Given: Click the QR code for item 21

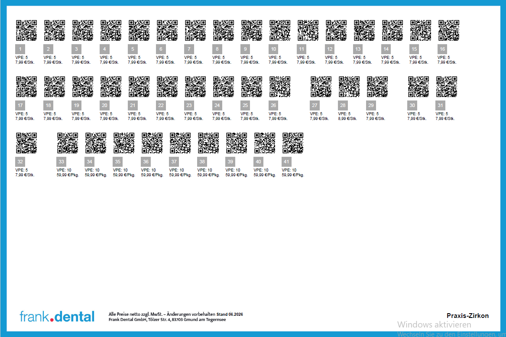Looking at the screenshot, I should (x=139, y=87).
